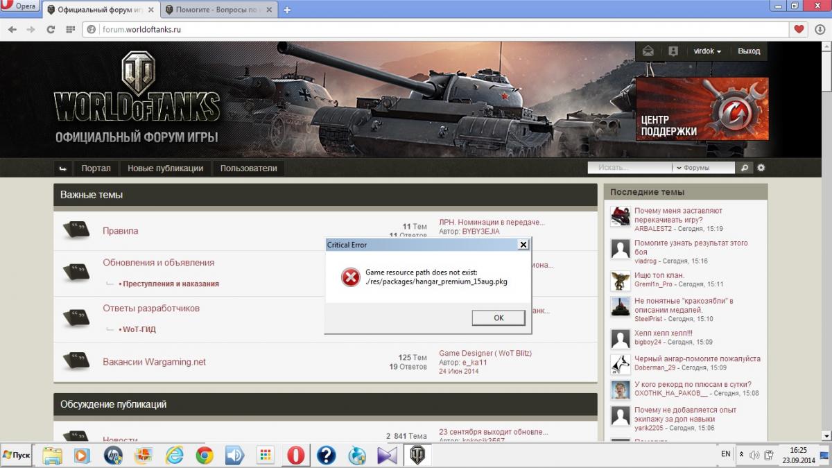Open the Вакансии Wargaming.net forum link

tap(154, 362)
